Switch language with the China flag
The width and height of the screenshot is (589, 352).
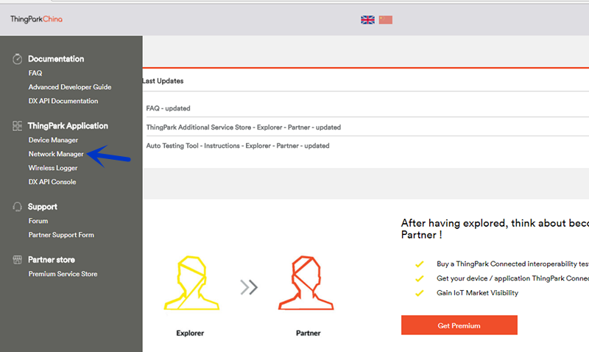(x=385, y=20)
